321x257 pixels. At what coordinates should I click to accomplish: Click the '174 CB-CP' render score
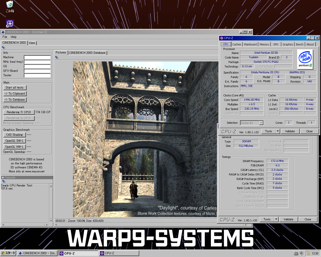pos(43,112)
